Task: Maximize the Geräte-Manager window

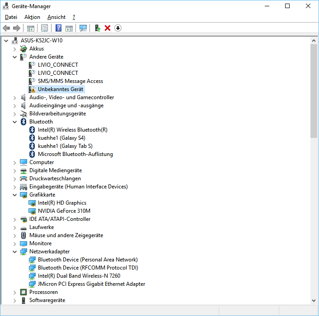Action: click(287, 6)
